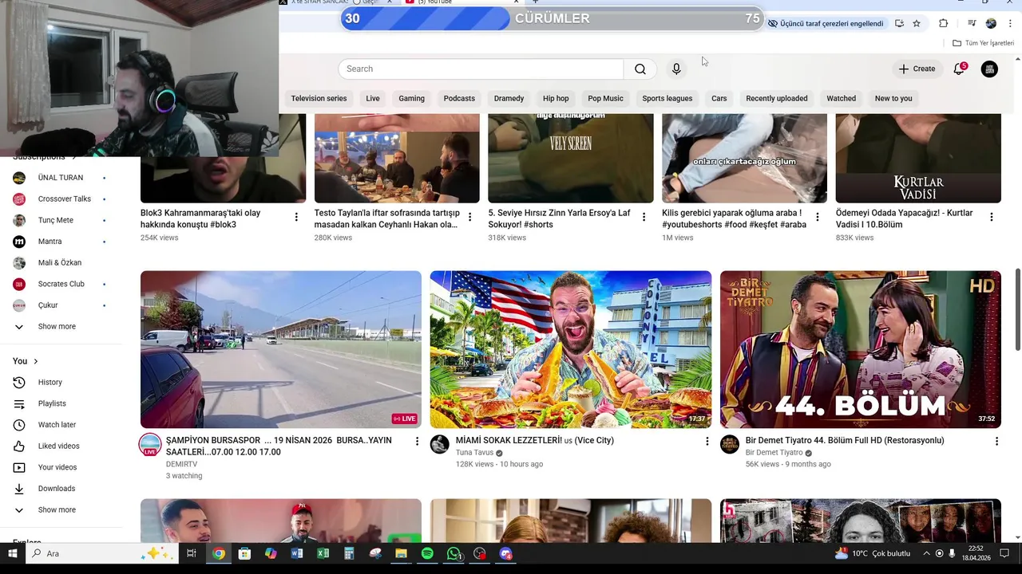Open the Chrome three-dot menu

click(1010, 24)
